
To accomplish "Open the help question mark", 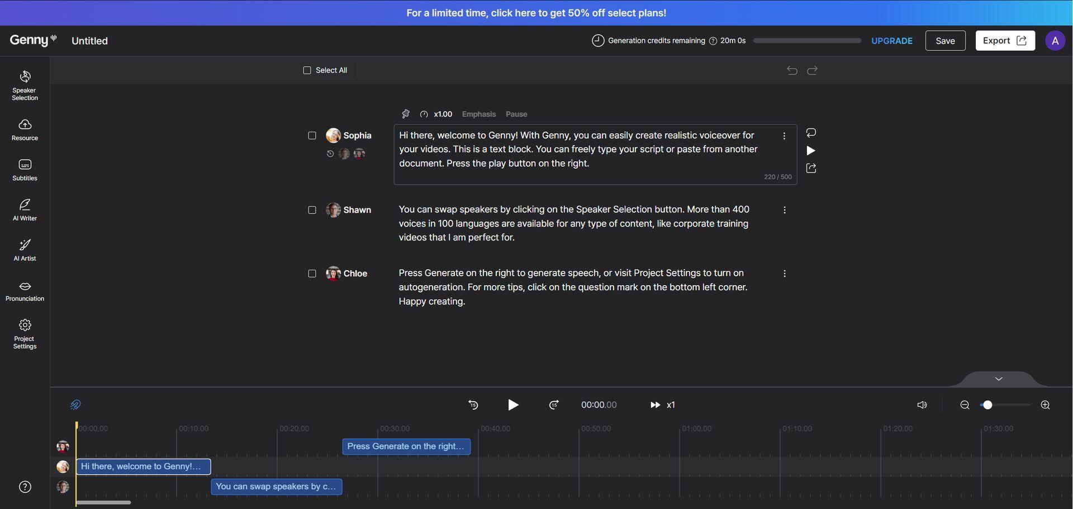I will (x=25, y=487).
